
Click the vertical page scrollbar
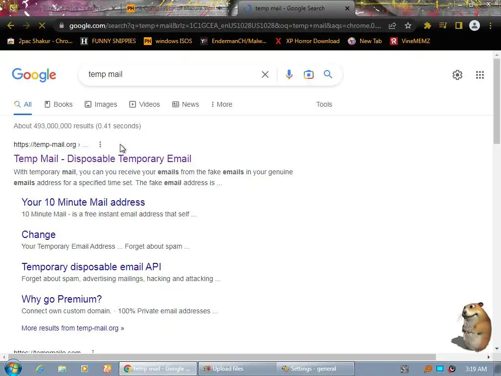[x=497, y=102]
